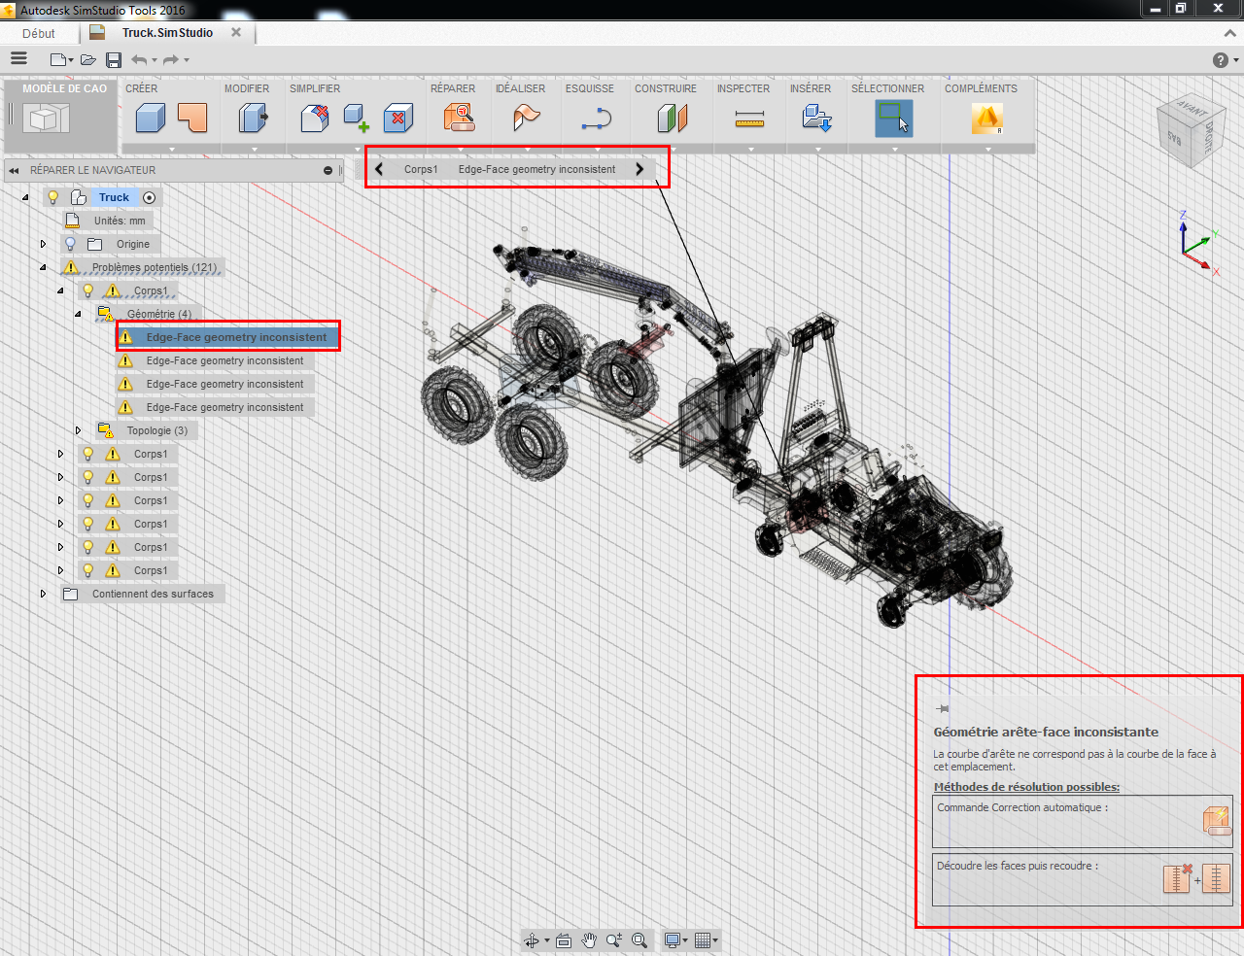This screenshot has height=956, width=1244.
Task: Select the IDÉALISER surface tool icon
Action: (526, 119)
